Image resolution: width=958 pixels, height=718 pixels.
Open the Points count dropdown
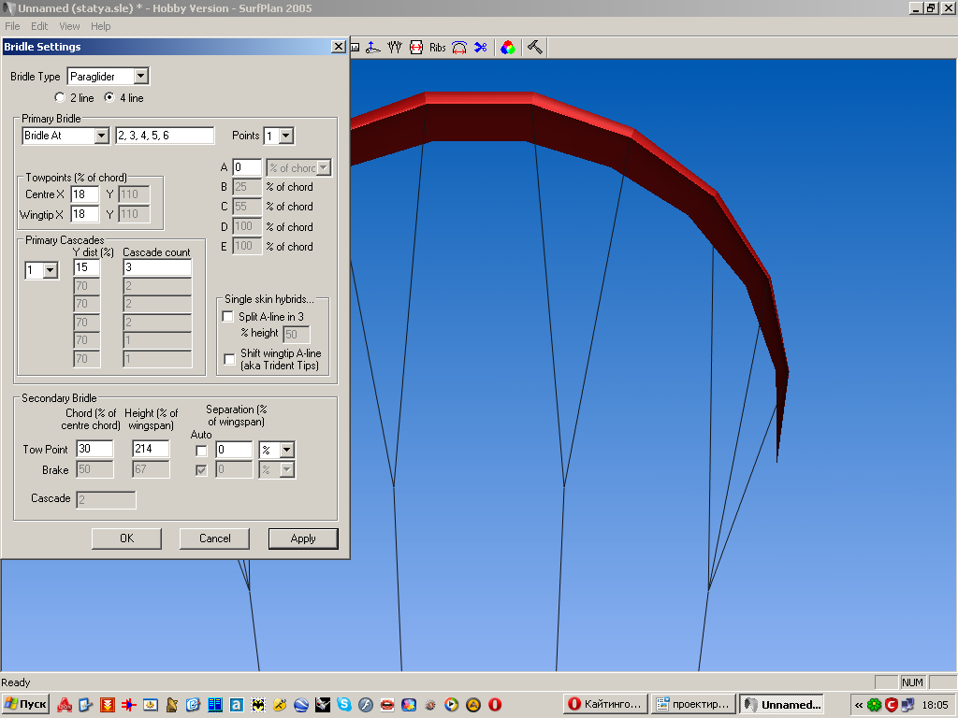pos(286,136)
